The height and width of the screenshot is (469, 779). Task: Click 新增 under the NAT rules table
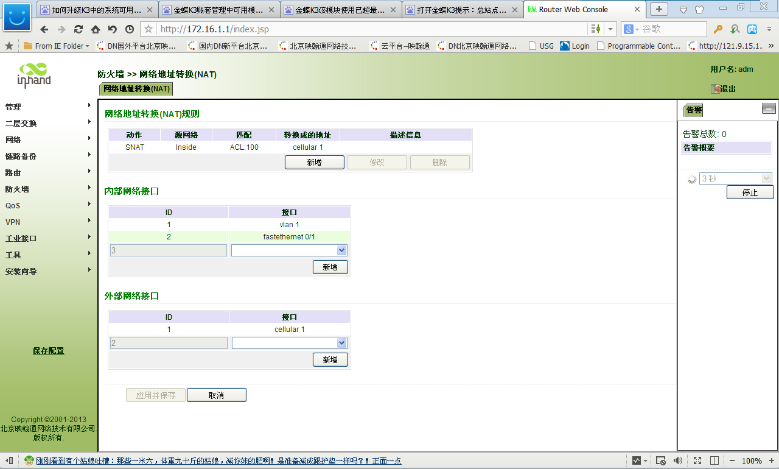pyautogui.click(x=314, y=163)
